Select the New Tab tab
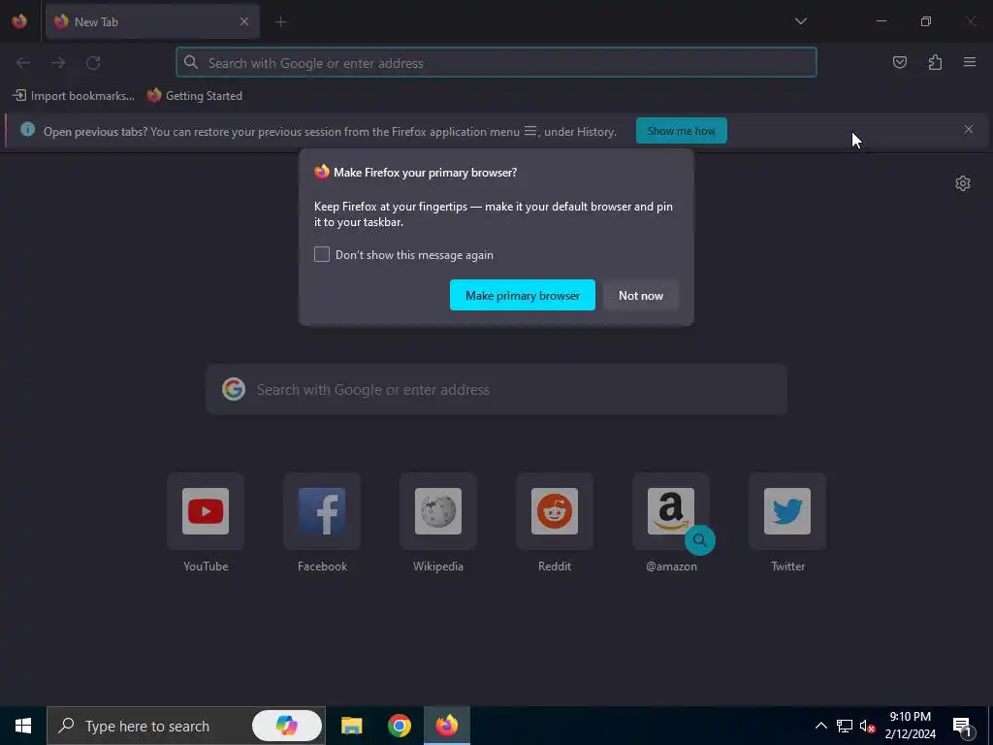The width and height of the screenshot is (993, 745). point(152,21)
